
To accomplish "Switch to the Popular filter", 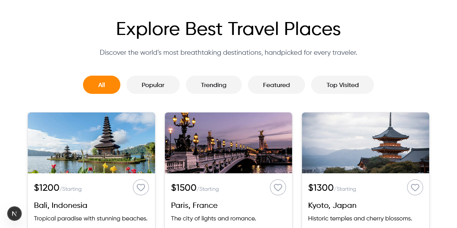I will click(x=153, y=85).
